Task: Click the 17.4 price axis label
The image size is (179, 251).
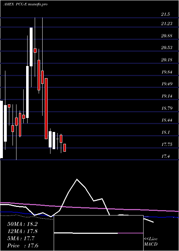Action: [165, 156]
